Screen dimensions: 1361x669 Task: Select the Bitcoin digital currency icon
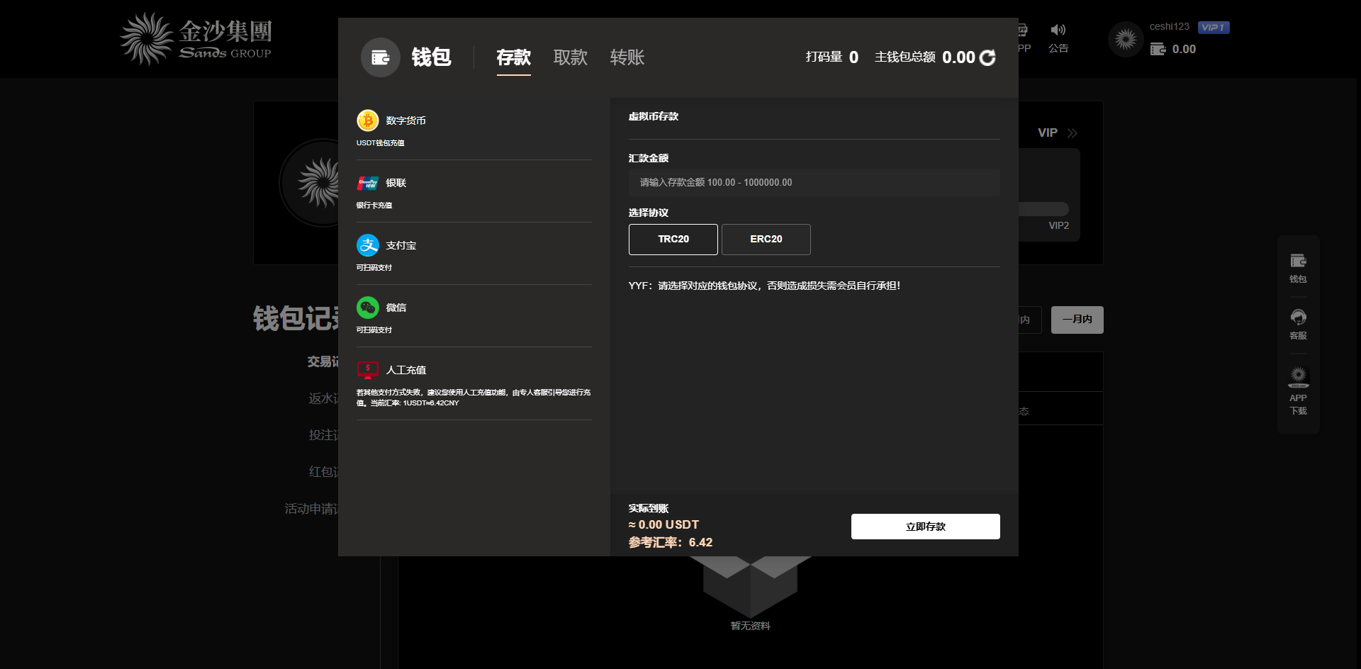tap(367, 120)
